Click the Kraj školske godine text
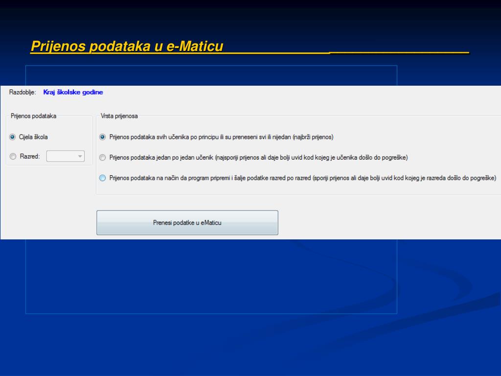Viewport: 501px width, 376px height. pyautogui.click(x=73, y=92)
